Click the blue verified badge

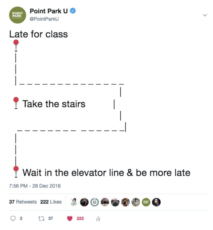(x=73, y=11)
